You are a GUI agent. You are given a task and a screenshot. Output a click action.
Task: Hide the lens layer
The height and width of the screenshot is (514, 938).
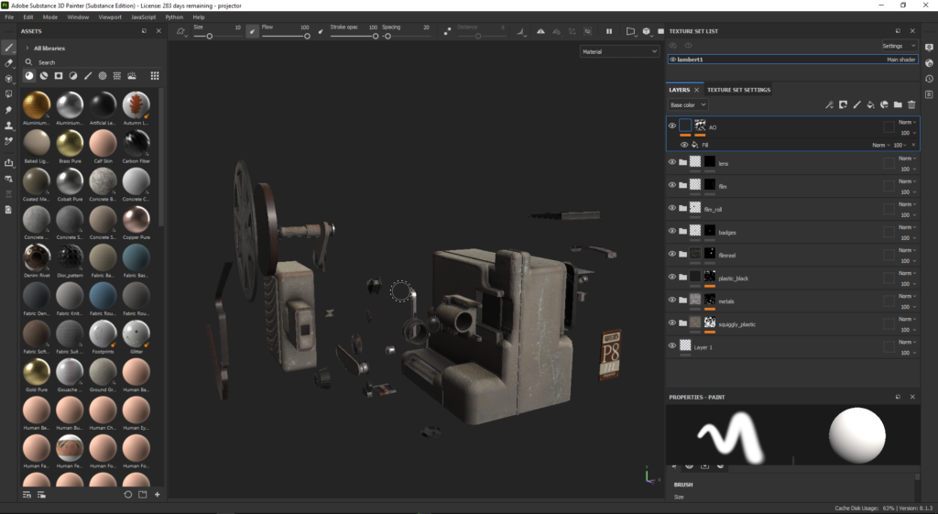(x=671, y=162)
